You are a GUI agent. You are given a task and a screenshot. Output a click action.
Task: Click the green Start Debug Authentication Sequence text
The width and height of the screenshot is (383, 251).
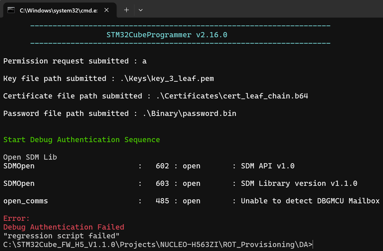tap(82, 140)
